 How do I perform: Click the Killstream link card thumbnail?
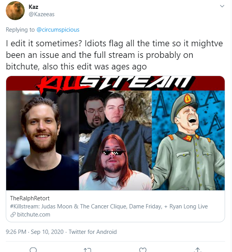point(115,133)
